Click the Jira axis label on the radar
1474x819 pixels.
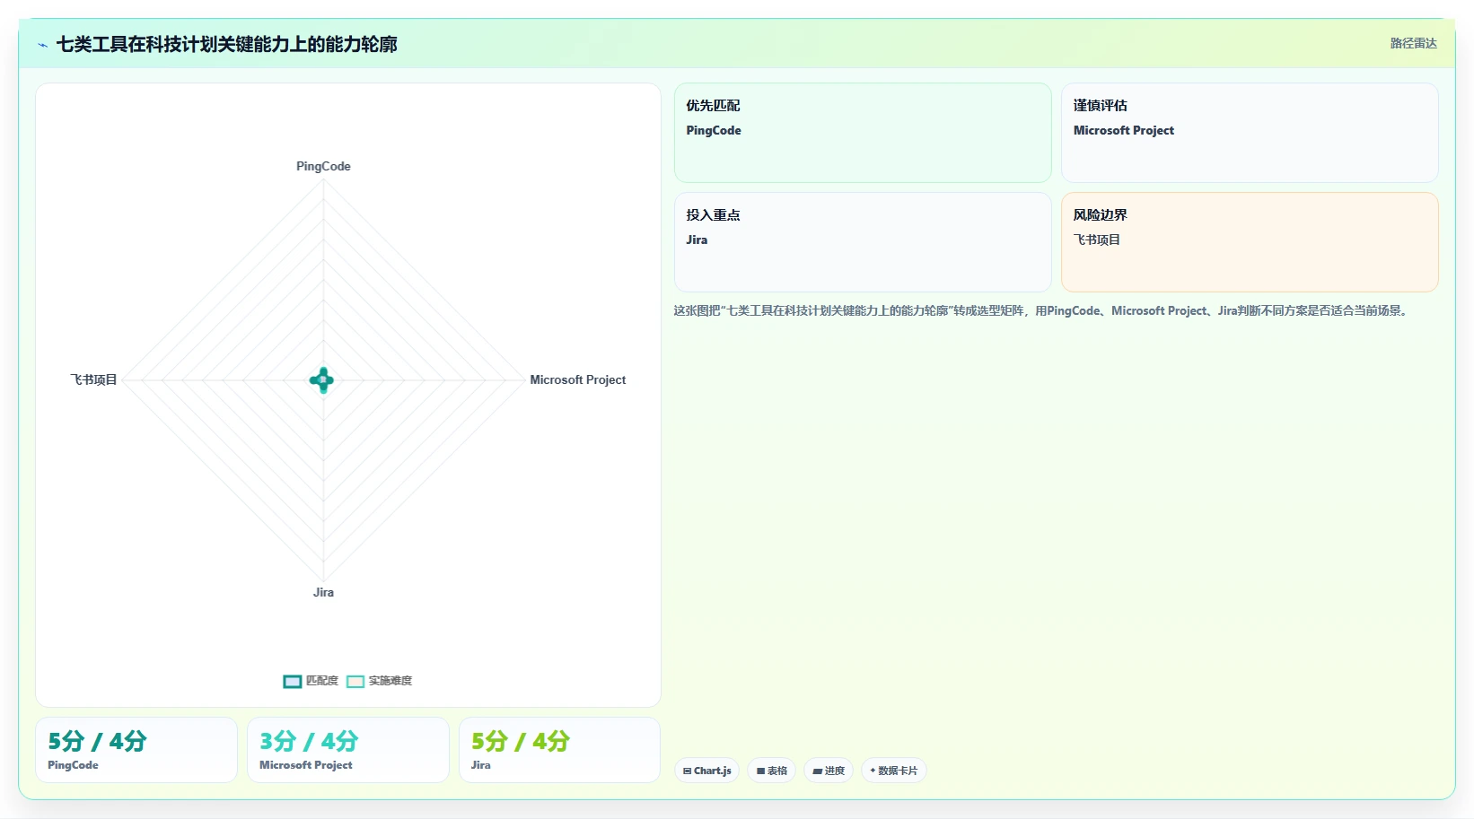[x=323, y=592]
